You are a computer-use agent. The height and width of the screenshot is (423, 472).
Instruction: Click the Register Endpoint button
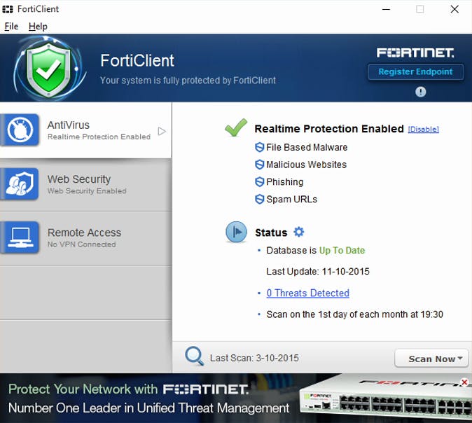(415, 71)
